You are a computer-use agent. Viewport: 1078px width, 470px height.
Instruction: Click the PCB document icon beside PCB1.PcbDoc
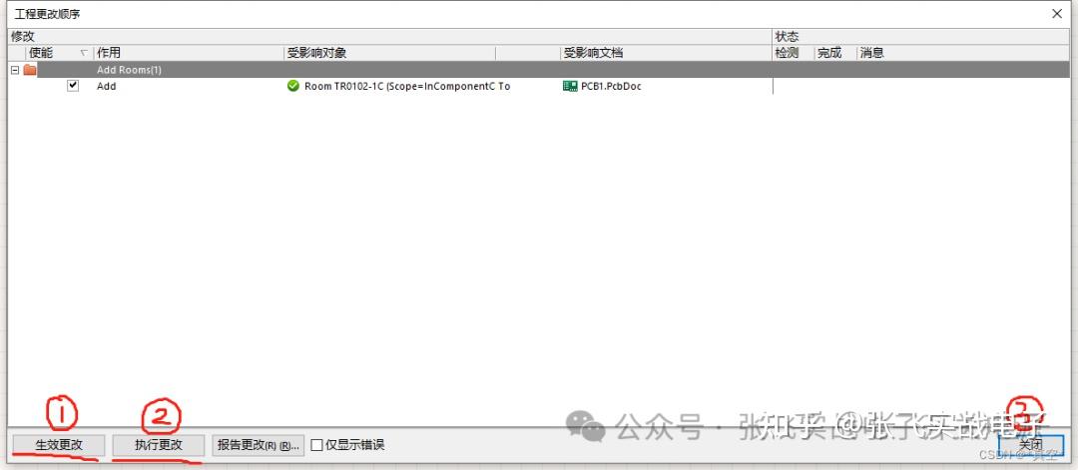(x=570, y=86)
